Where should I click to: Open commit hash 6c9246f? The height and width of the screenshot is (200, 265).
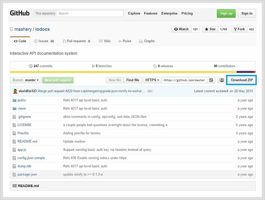coord(222,91)
